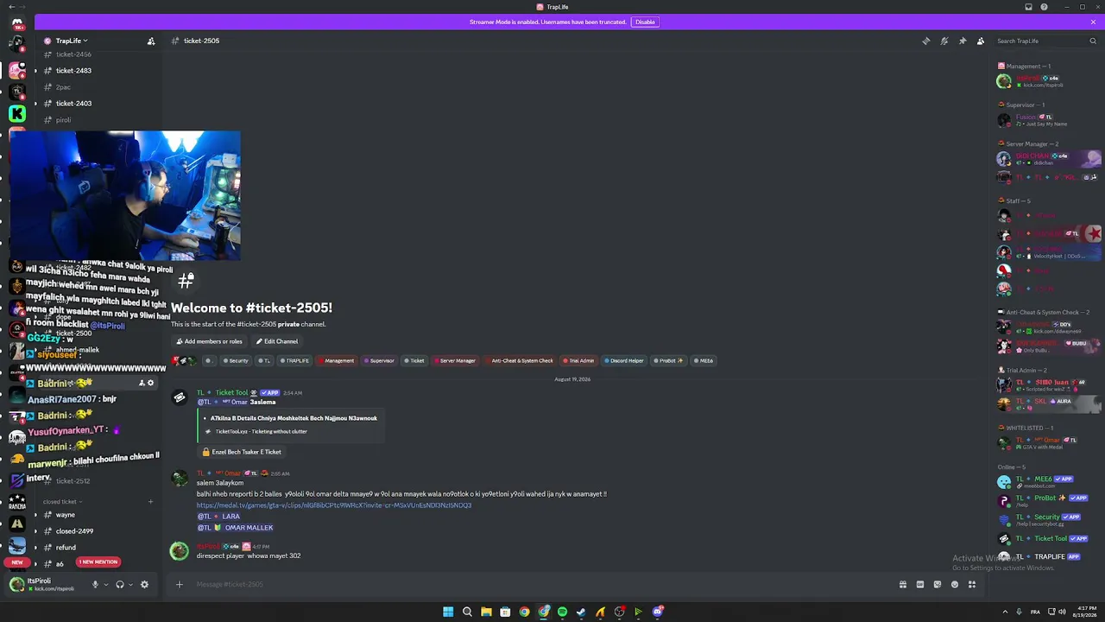Open the emoji picker icon
Screen dimensions: 1105x622
[955, 585]
